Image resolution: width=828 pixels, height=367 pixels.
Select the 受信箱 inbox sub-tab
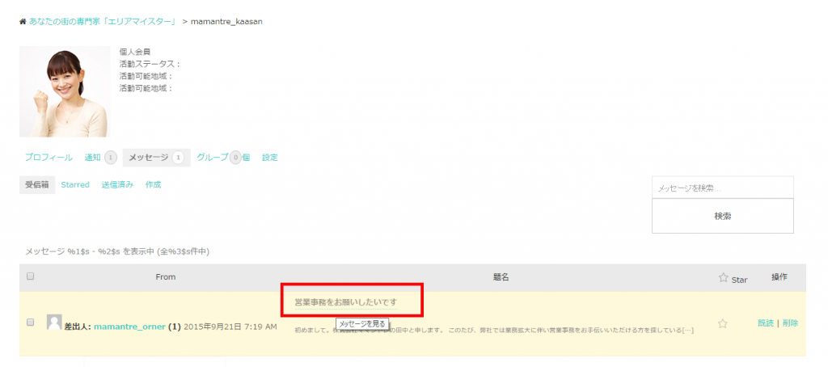(x=36, y=185)
